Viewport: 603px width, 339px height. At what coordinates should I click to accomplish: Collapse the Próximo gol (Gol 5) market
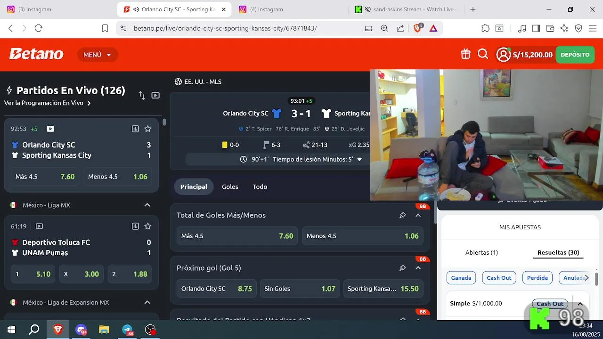(418, 268)
